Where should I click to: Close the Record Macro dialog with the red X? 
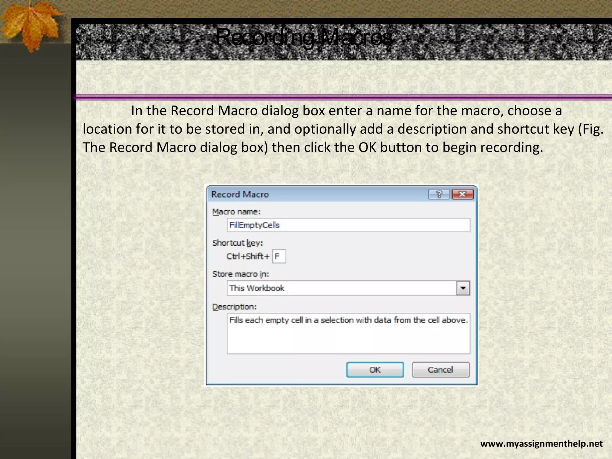463,194
